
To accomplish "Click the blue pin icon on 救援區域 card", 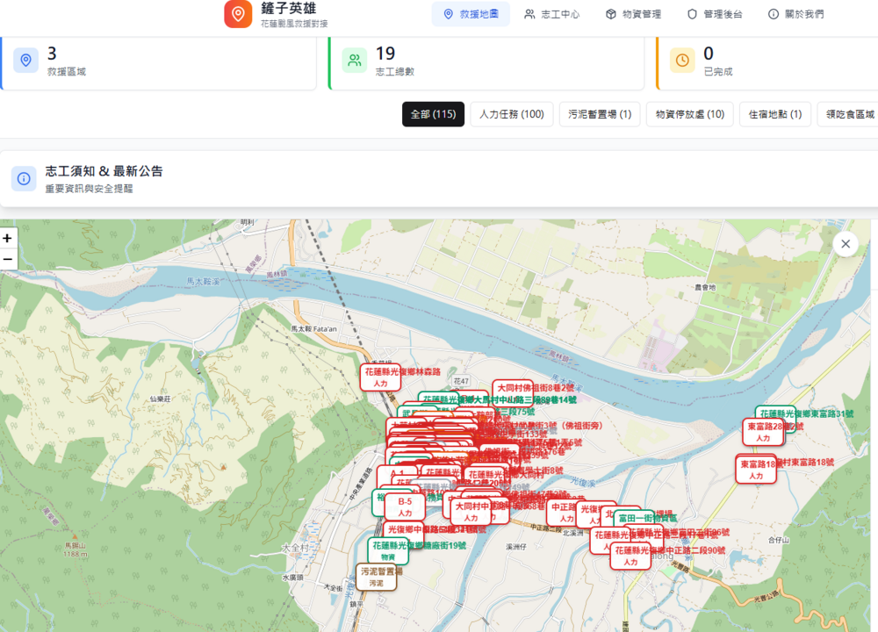I will pos(25,60).
